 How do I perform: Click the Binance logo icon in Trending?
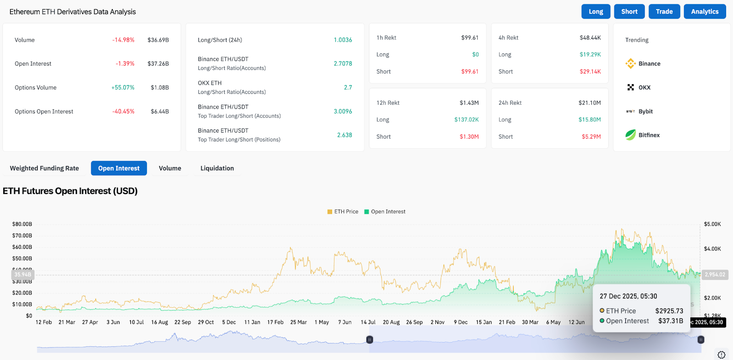(x=630, y=64)
